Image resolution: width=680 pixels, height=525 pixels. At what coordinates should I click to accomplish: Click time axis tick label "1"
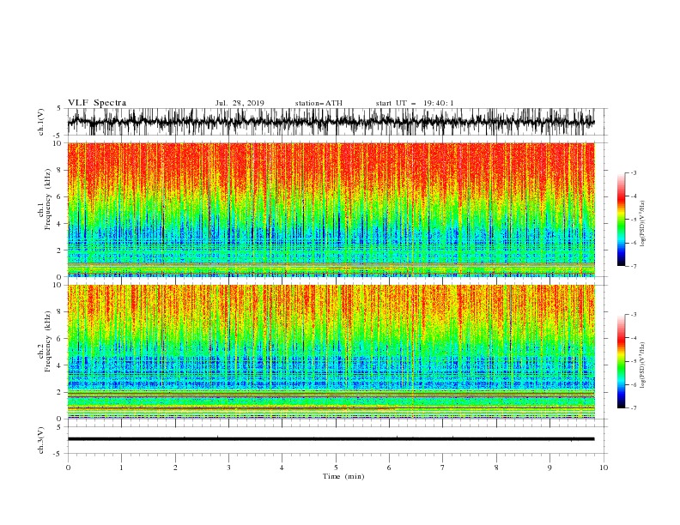[121, 468]
